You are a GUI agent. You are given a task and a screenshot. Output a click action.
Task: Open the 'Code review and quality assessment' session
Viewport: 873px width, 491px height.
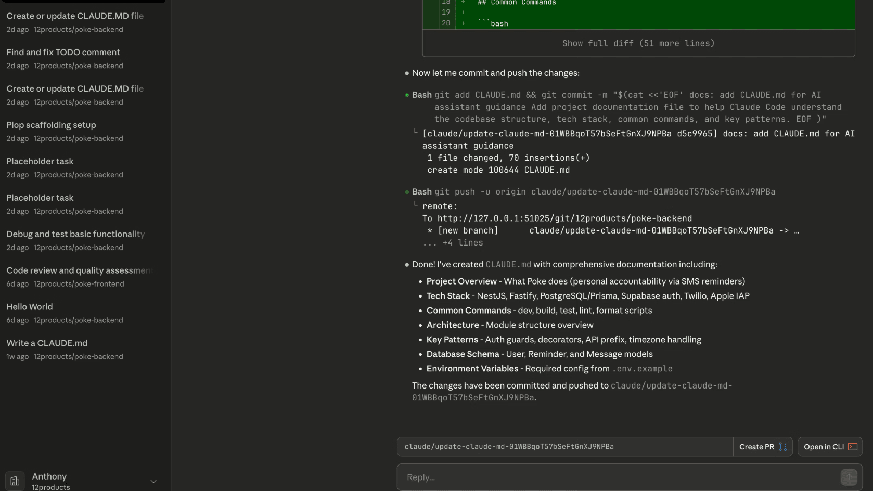(83, 277)
